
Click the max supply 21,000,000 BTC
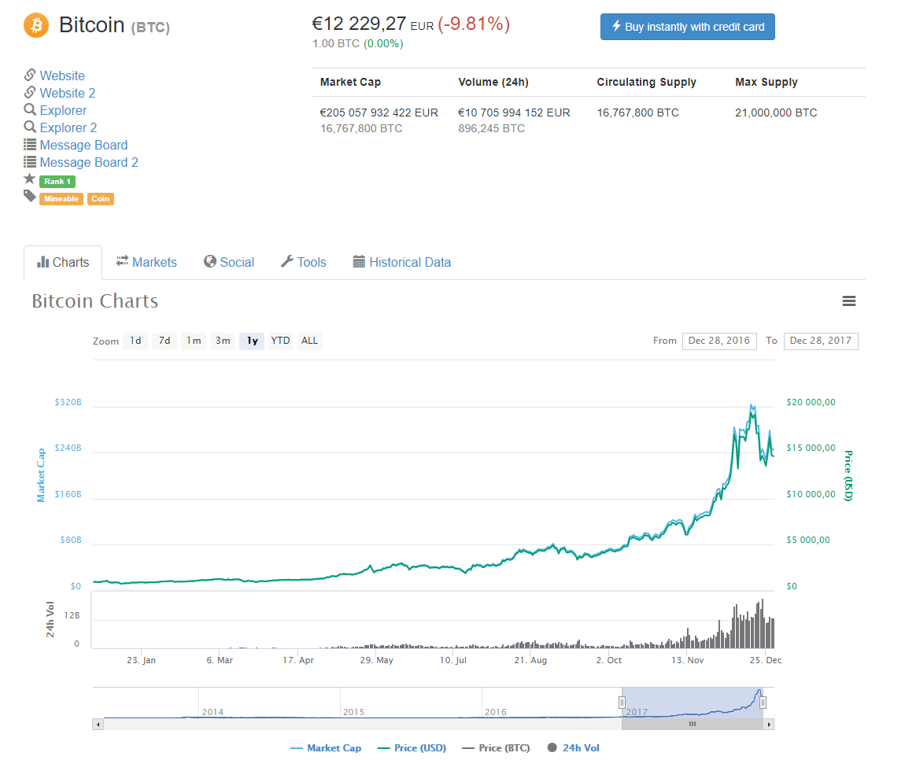[x=776, y=113]
